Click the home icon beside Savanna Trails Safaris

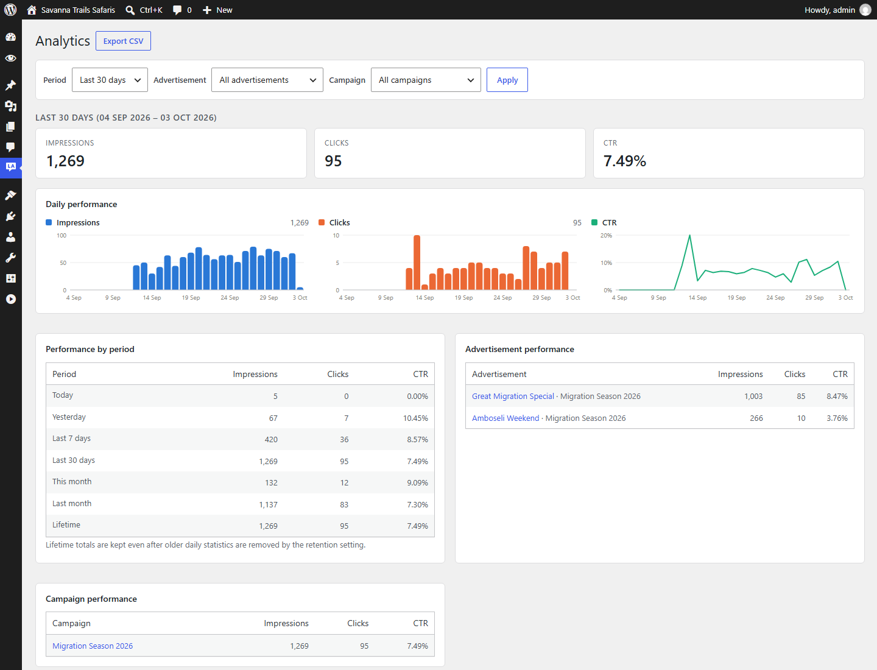click(32, 10)
